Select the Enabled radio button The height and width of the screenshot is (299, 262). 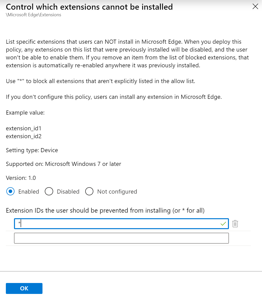click(10, 191)
